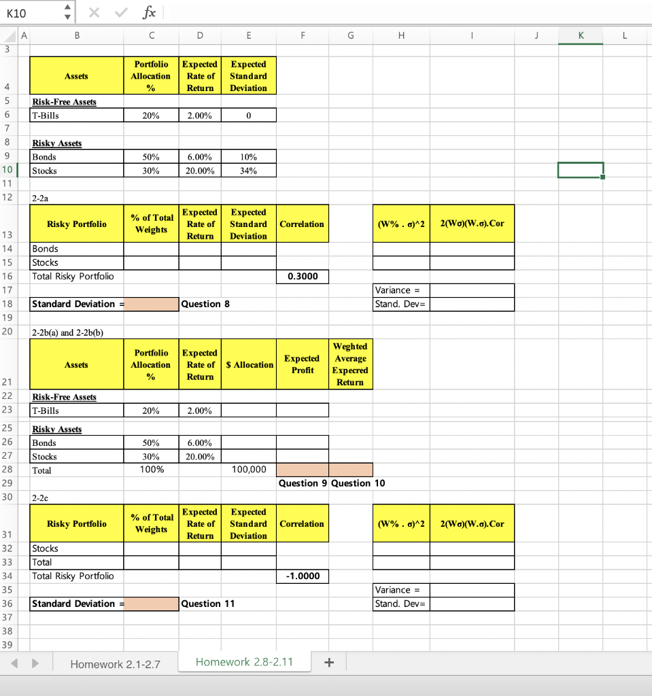Click the Stocks cell in row 32
The width and height of the screenshot is (652, 696).
77,549
